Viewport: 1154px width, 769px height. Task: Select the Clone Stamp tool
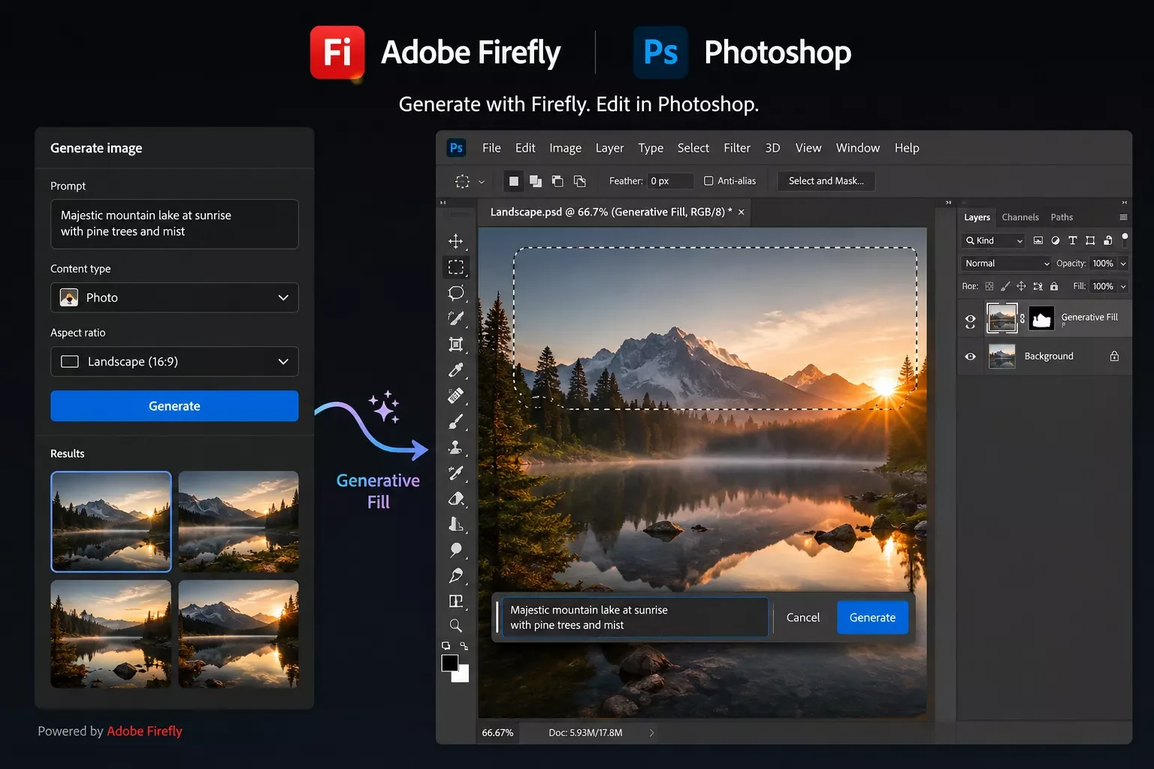pyautogui.click(x=455, y=448)
